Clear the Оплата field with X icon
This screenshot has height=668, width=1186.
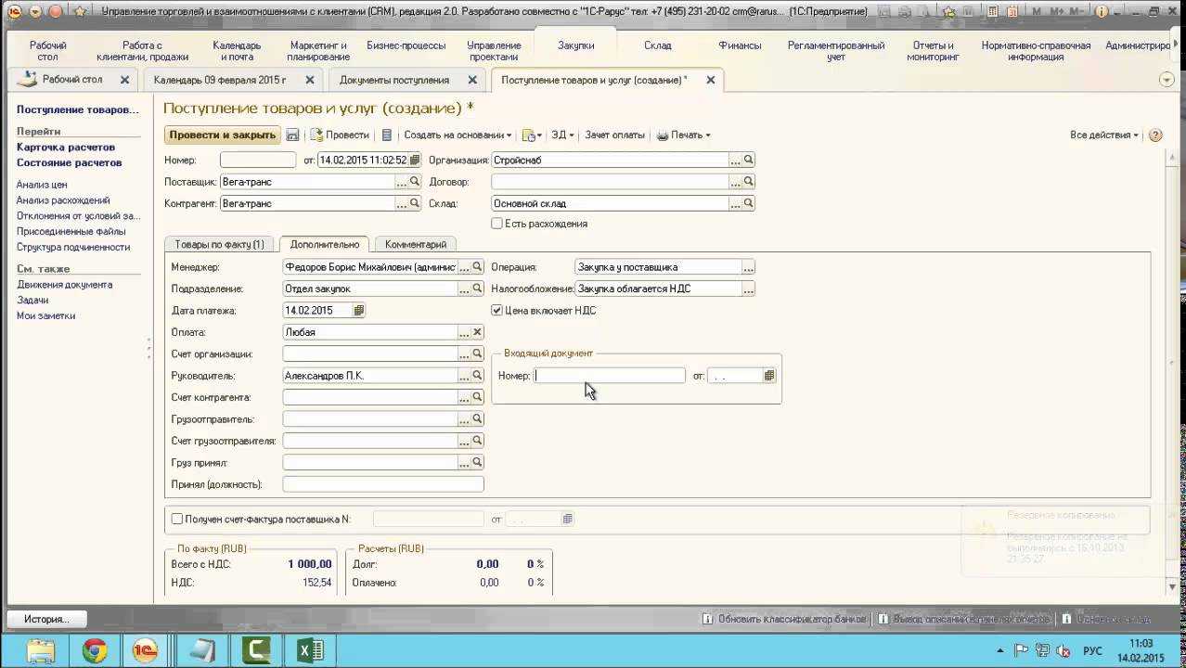pyautogui.click(x=478, y=332)
